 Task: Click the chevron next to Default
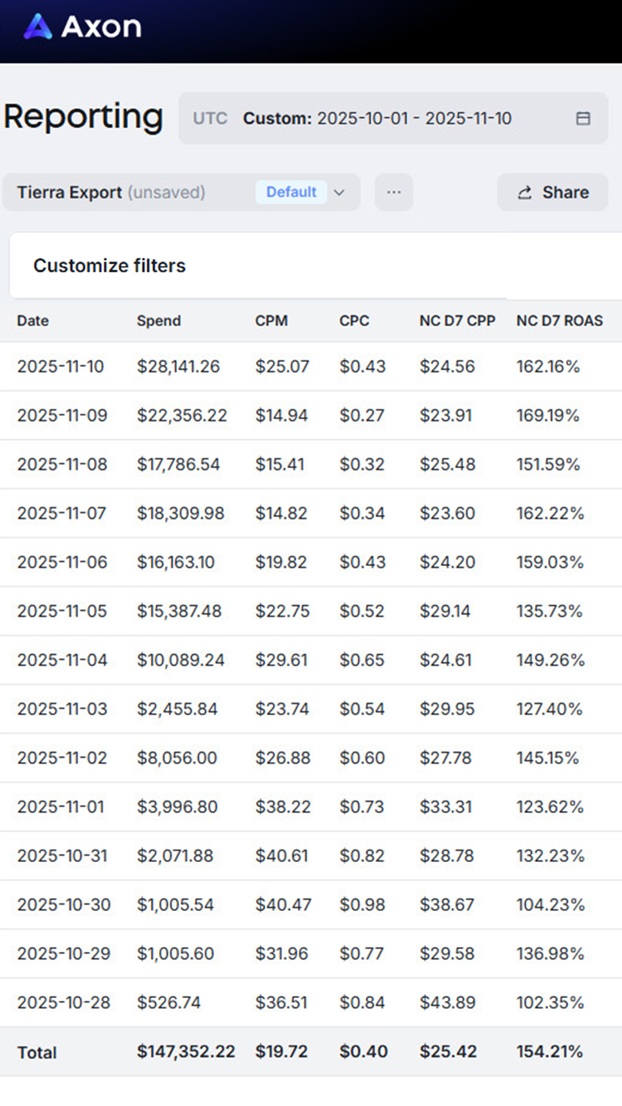(339, 192)
